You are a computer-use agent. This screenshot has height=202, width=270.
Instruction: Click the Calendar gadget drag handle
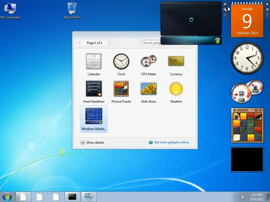click(267, 15)
